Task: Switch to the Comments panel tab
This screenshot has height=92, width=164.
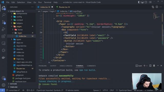Action: click(x=91, y=66)
